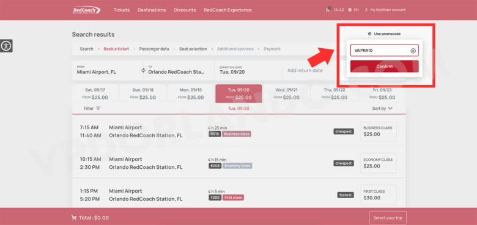
Task: Change the To field Orlando RedCoach Station
Action: tap(179, 70)
